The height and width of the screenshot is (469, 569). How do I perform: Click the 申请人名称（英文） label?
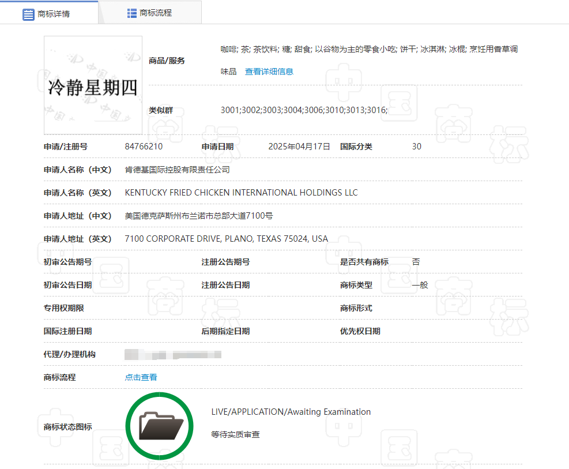[78, 193]
